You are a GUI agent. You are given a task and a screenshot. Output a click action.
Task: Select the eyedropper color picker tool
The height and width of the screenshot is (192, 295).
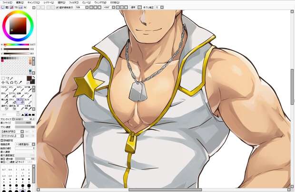[x=20, y=83]
